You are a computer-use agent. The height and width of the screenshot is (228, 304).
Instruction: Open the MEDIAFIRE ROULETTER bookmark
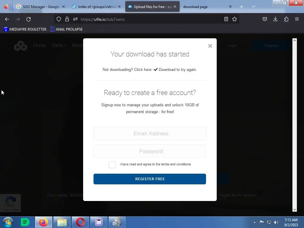point(25,29)
